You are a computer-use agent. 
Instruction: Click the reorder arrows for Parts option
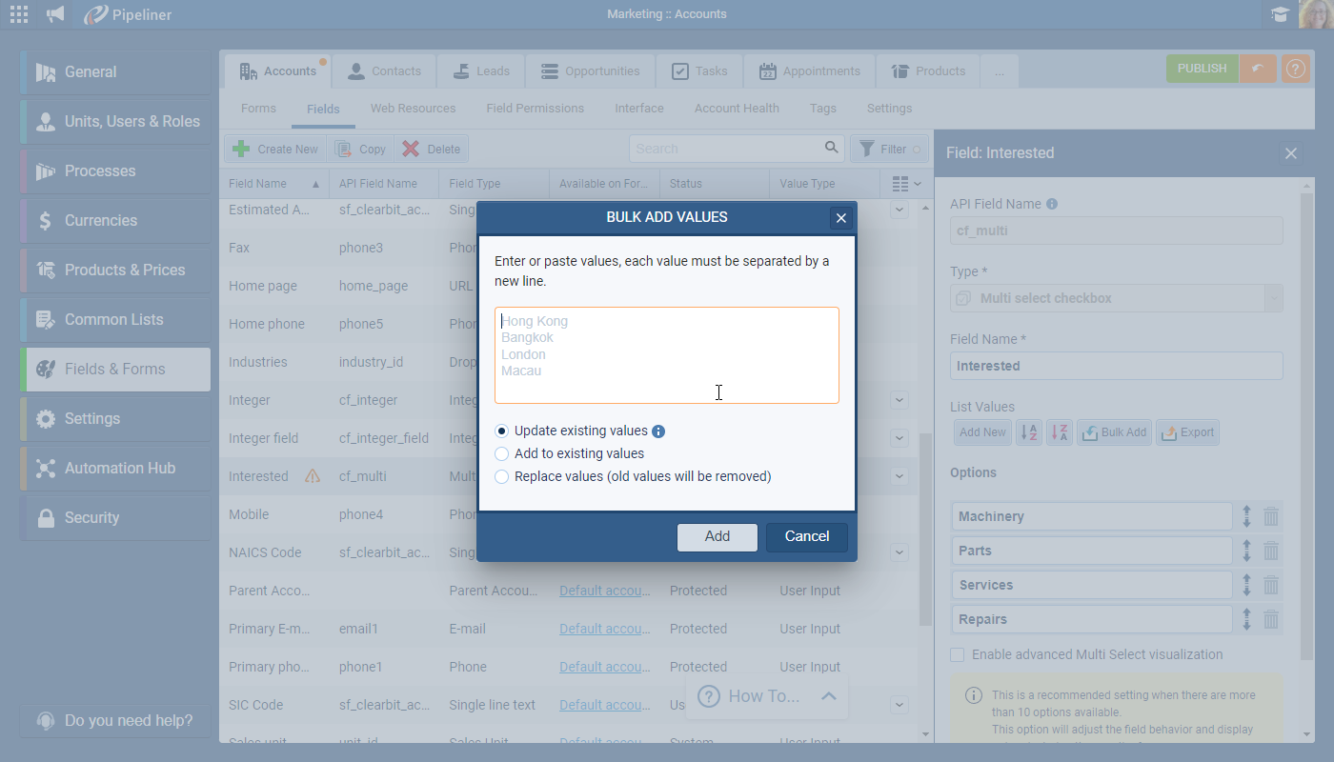[1246, 551]
